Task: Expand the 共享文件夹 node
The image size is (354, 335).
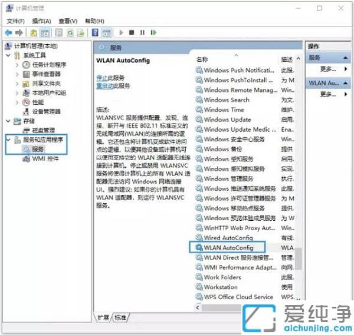Action: [17, 84]
